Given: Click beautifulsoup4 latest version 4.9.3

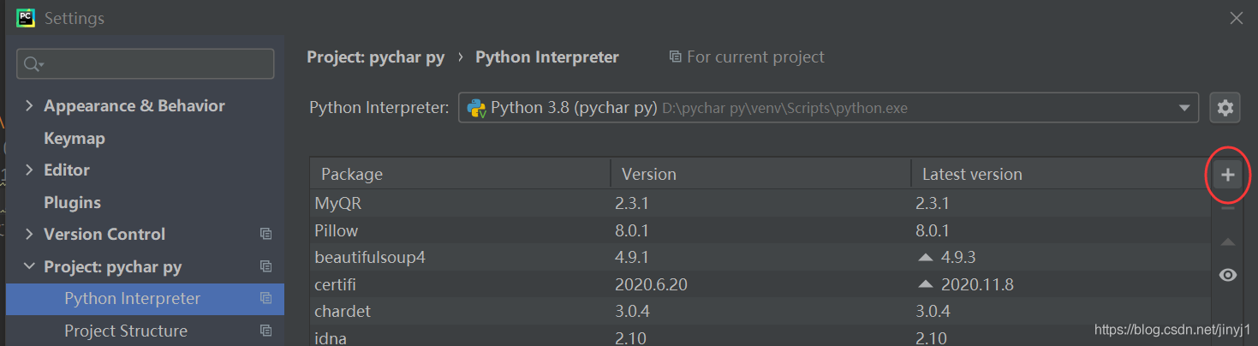Looking at the screenshot, I should pyautogui.click(x=958, y=257).
